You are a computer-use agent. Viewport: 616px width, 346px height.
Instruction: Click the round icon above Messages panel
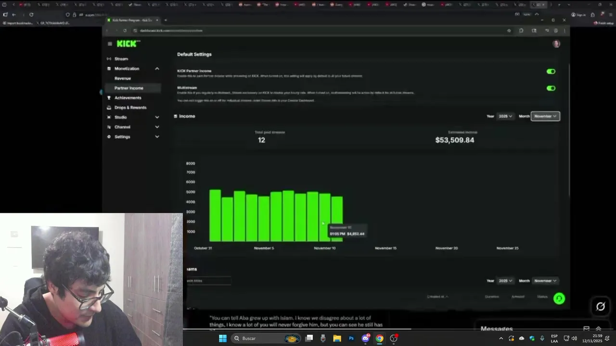[600, 307]
